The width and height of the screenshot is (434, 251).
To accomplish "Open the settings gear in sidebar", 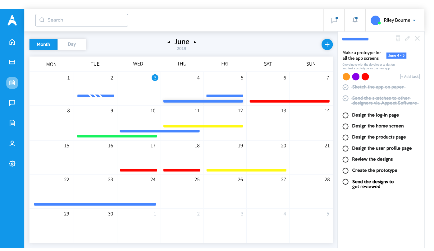I will [x=12, y=164].
